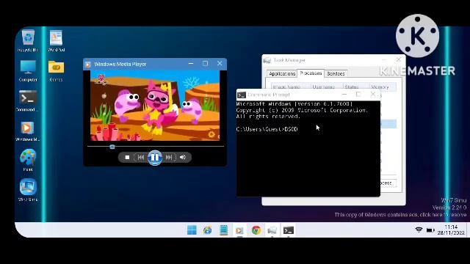Minimize the Command Prompt window
This screenshot has width=470, height=264.
(x=344, y=95)
